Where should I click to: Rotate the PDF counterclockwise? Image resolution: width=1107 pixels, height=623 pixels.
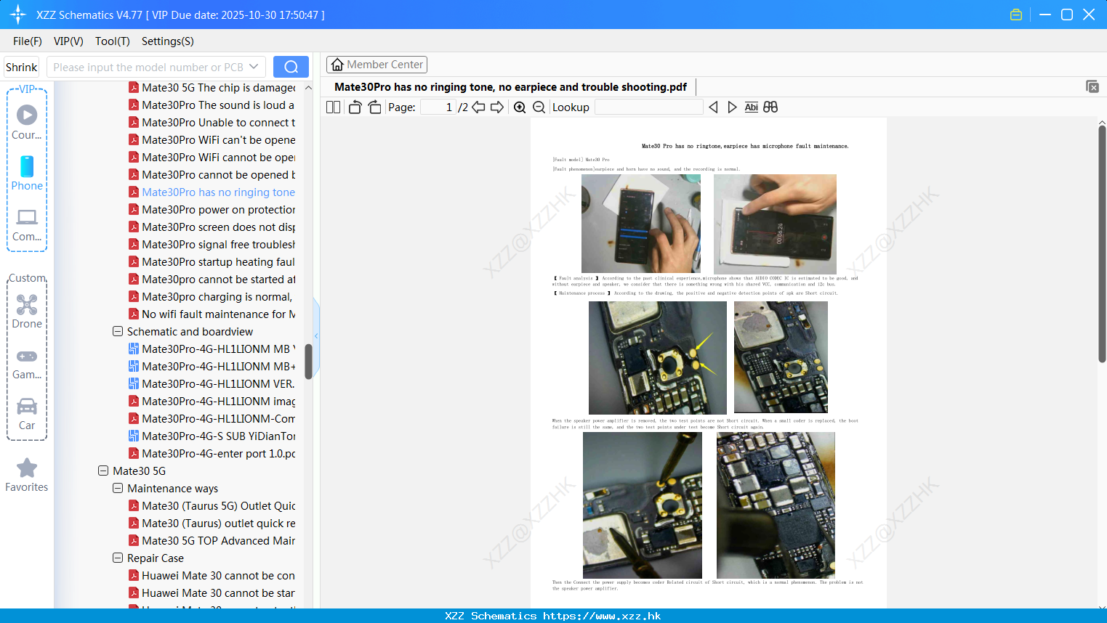(x=355, y=107)
